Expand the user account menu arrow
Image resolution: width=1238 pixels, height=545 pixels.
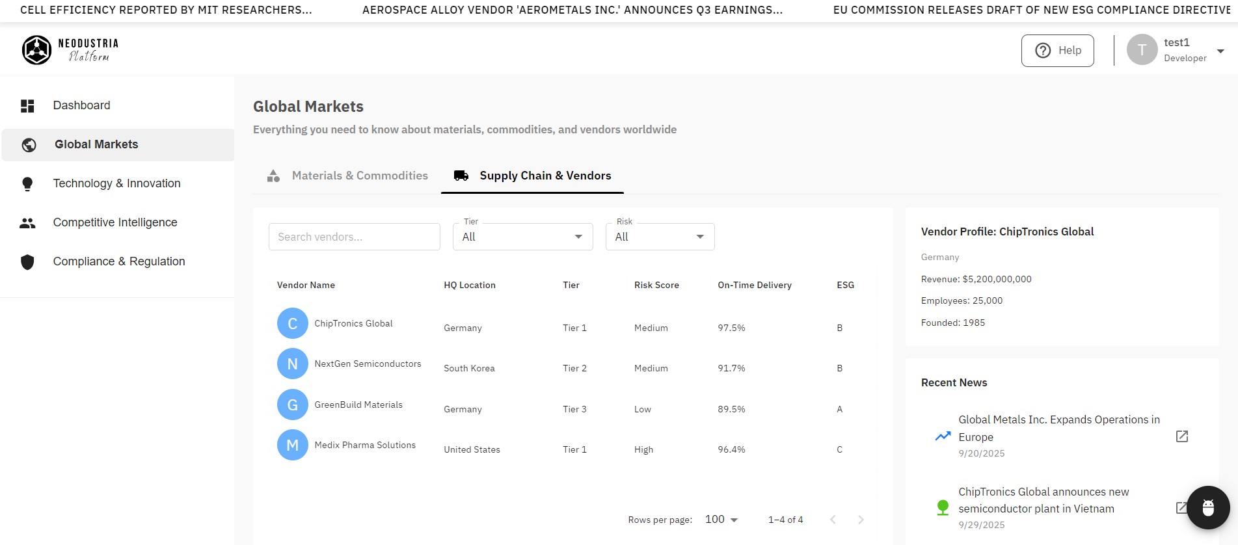(x=1220, y=51)
